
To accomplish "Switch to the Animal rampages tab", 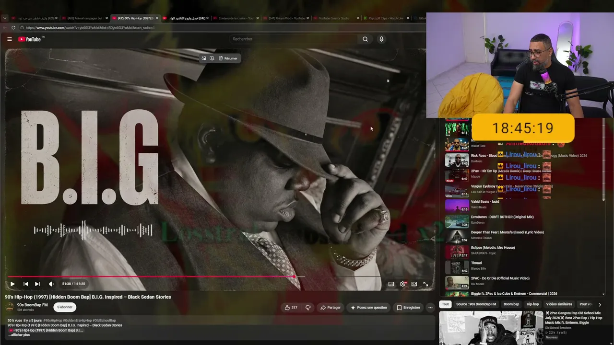I will pyautogui.click(x=85, y=18).
